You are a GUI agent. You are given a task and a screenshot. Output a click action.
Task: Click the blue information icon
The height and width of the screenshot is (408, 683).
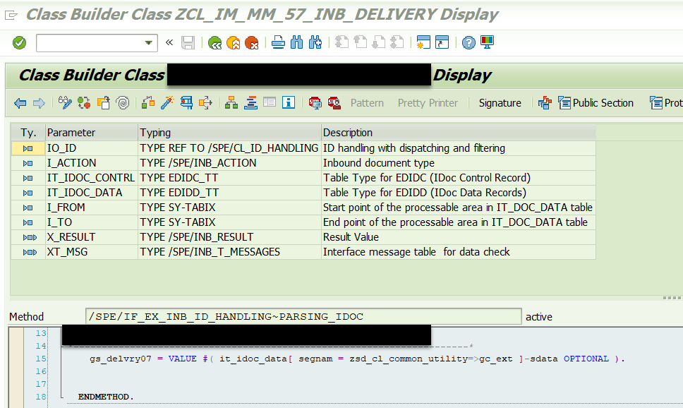point(288,103)
